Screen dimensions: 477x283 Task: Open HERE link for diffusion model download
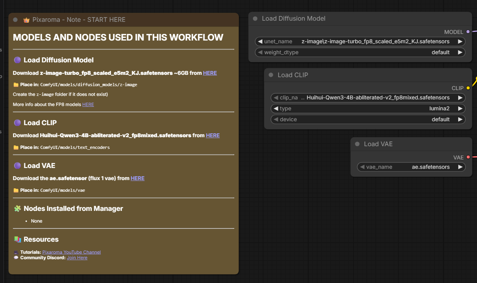point(210,73)
